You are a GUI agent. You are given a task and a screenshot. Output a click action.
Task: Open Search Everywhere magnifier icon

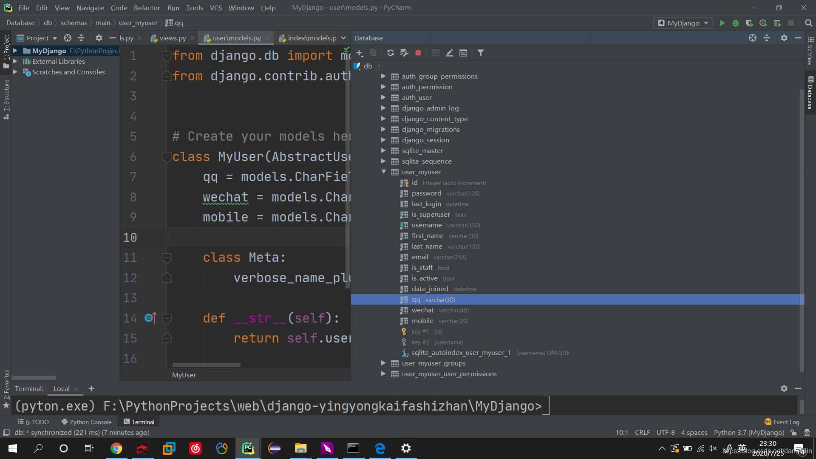pos(808,23)
